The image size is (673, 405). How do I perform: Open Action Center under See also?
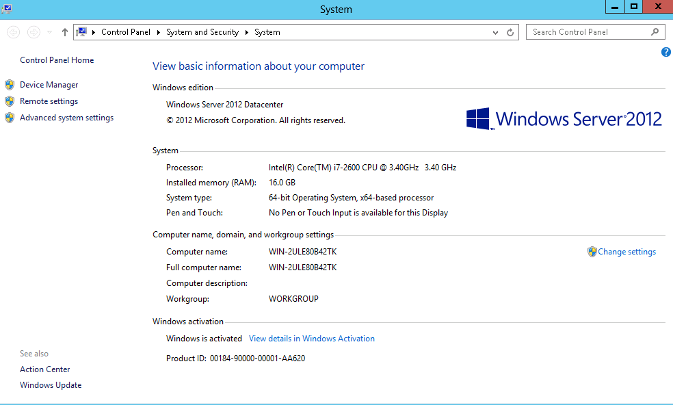[44, 369]
